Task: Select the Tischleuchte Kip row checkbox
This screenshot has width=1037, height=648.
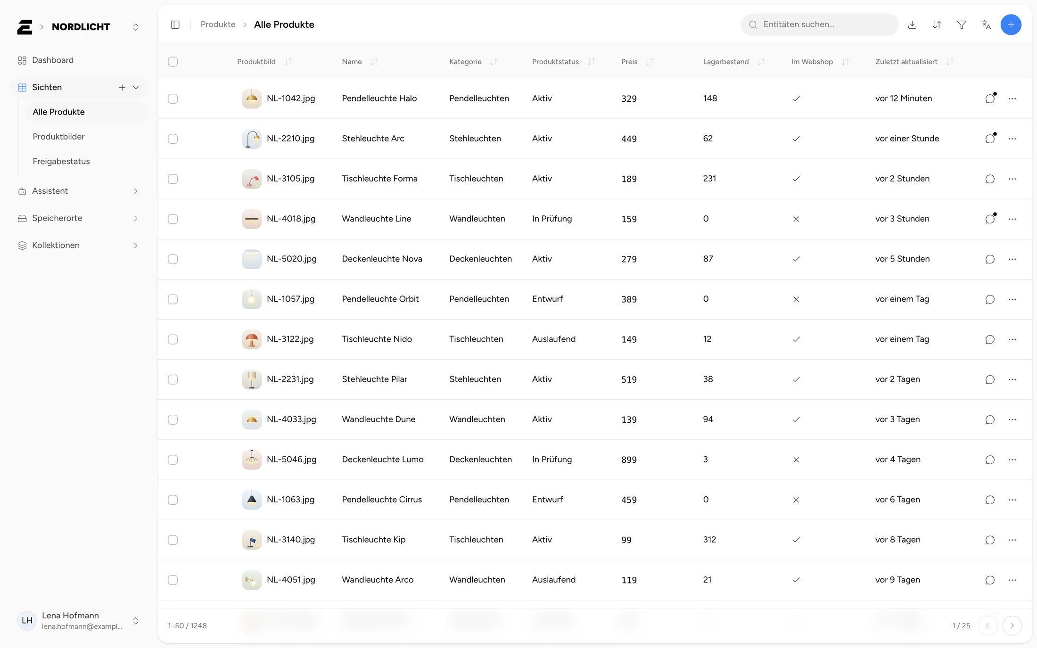Action: coord(173,540)
